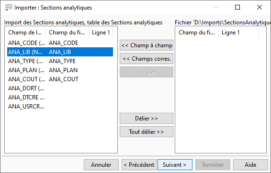
Task: Select the ANA_COUT row
Action: (x=60, y=79)
